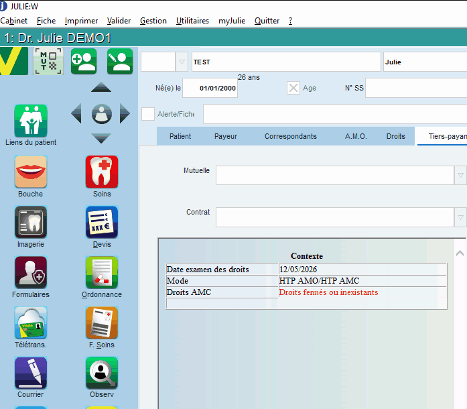This screenshot has height=409, width=467.
Task: Open the Devis quote icon
Action: 102,222
